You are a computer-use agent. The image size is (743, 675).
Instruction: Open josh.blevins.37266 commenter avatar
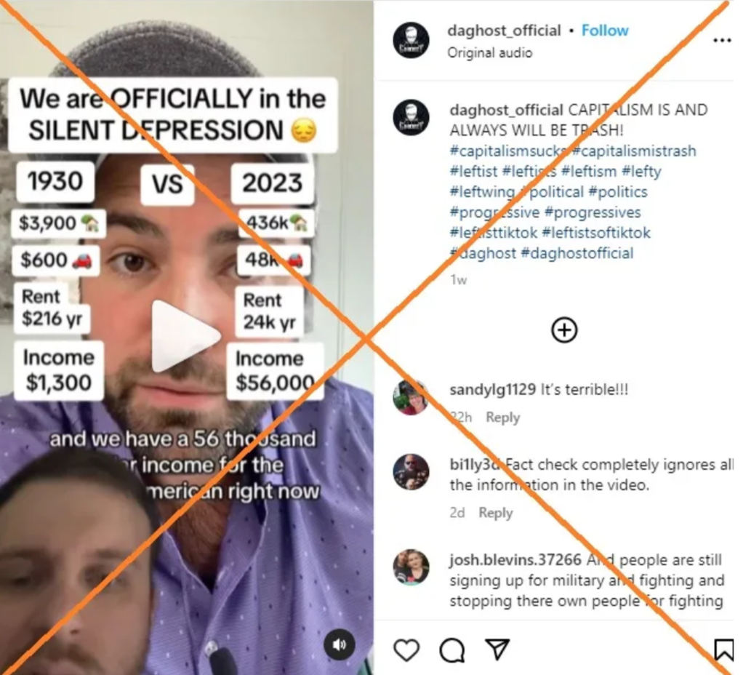pos(411,567)
